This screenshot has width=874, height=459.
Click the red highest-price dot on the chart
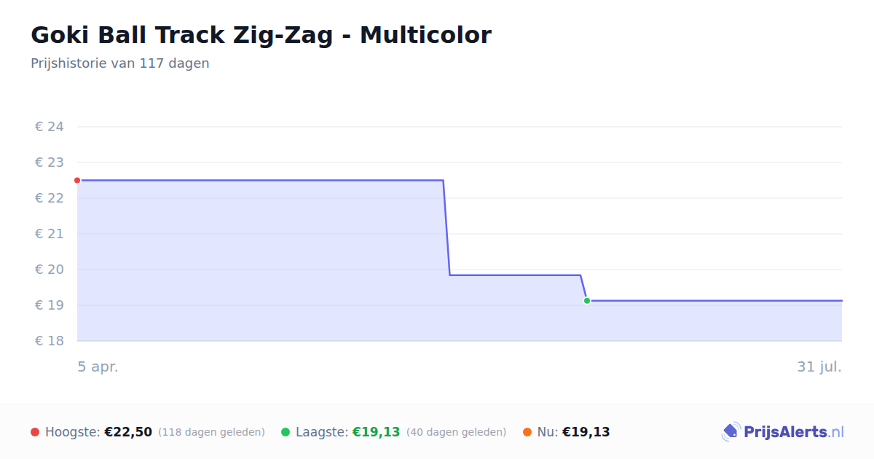point(77,180)
